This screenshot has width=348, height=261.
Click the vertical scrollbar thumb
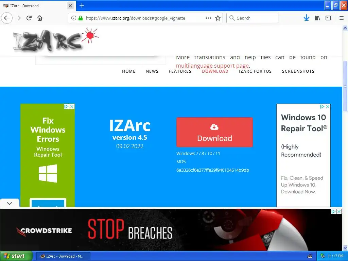click(345, 87)
